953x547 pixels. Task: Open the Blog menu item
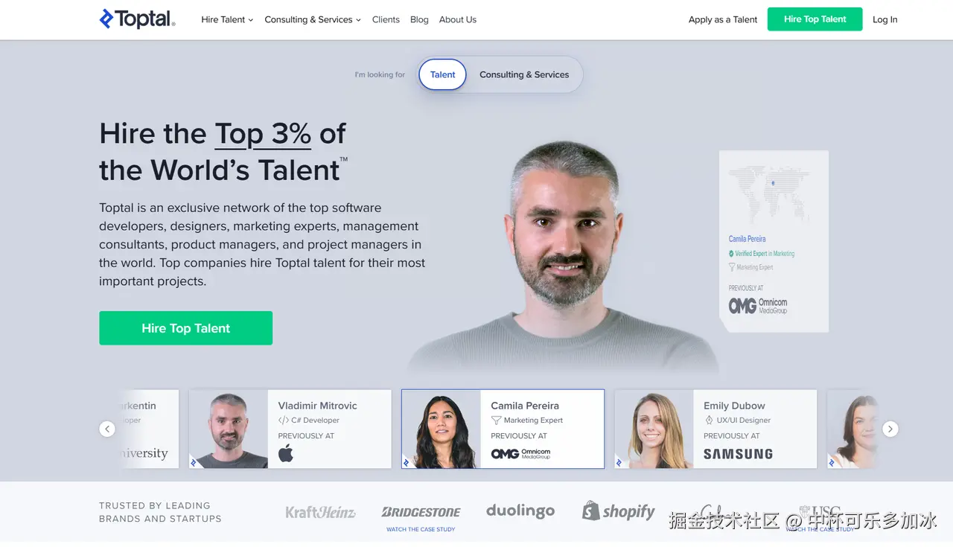419,19
